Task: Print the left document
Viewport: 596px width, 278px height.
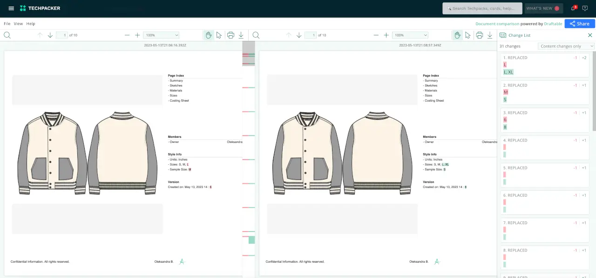Action: (x=230, y=35)
